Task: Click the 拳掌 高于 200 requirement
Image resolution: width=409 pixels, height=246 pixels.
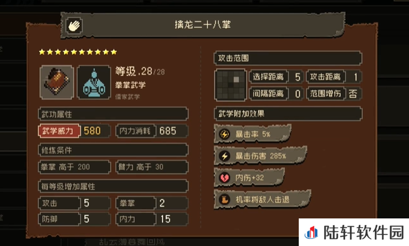Action: coord(74,167)
